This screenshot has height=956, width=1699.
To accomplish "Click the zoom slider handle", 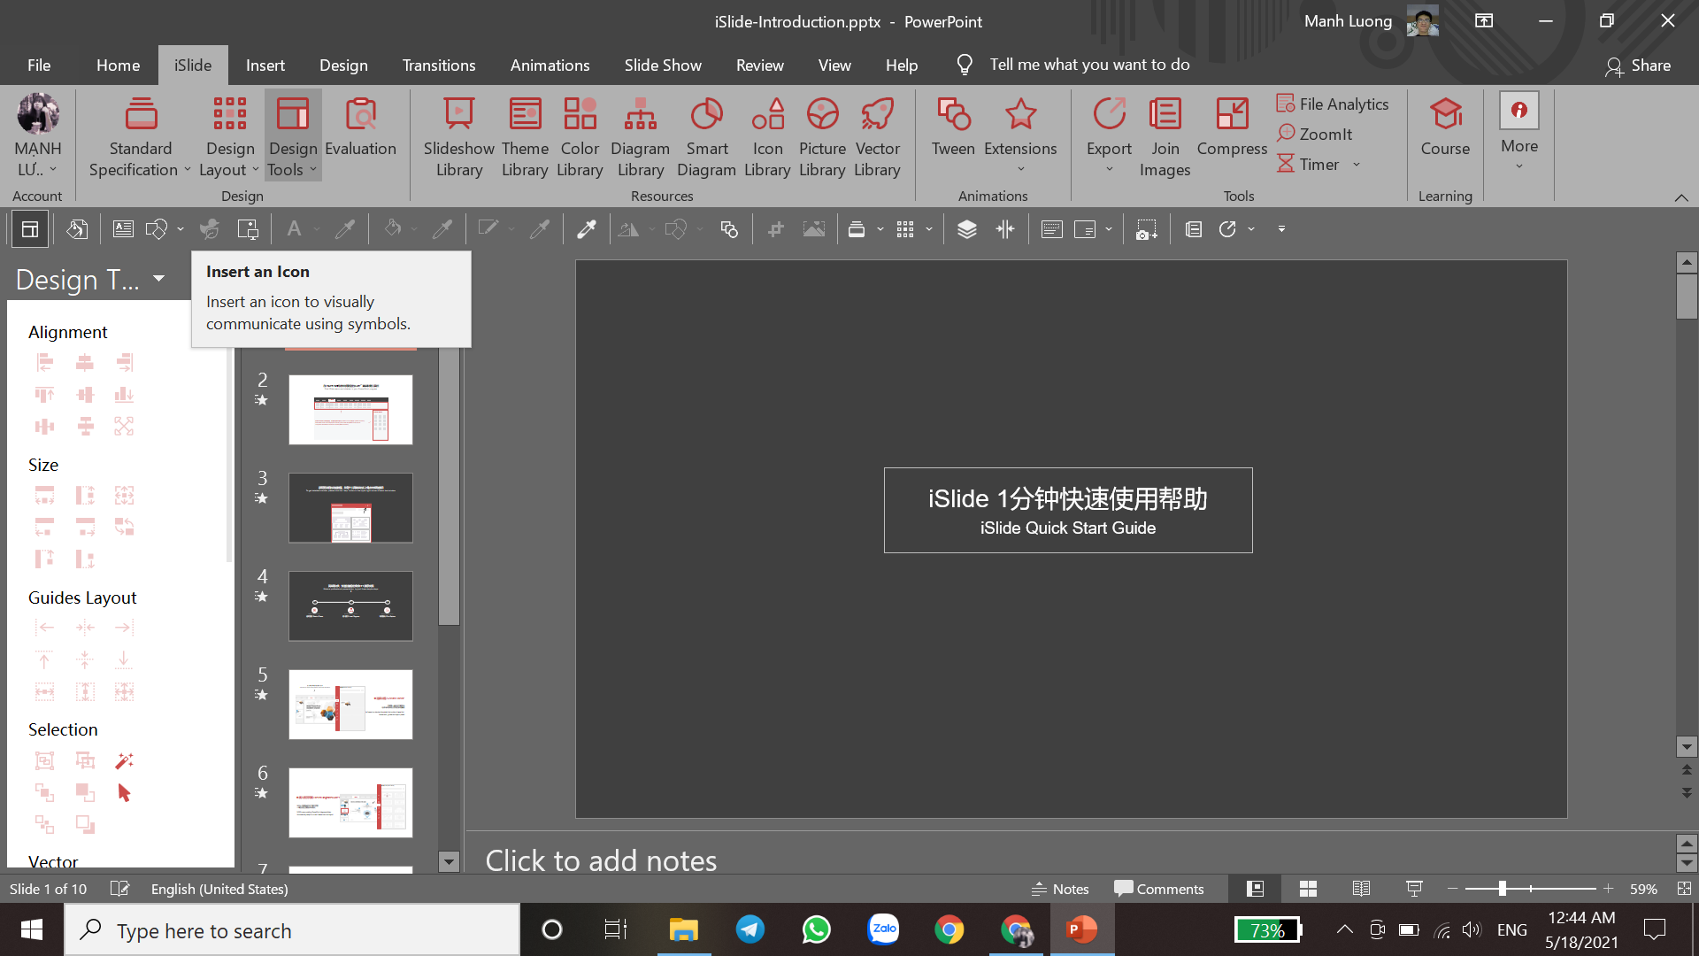I will tap(1502, 888).
